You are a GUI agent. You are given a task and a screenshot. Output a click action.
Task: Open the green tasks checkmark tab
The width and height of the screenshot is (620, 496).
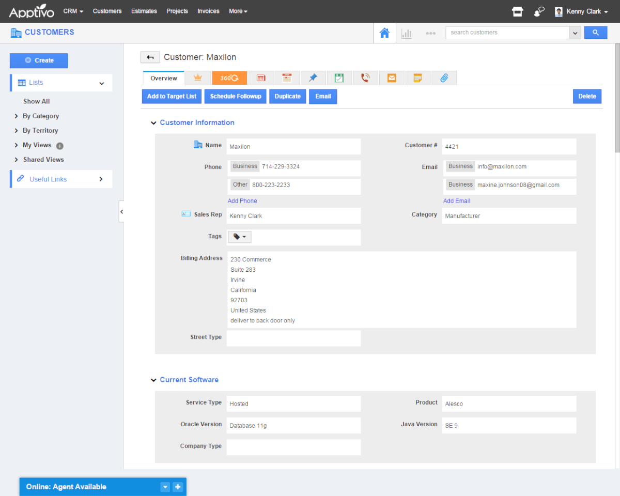(x=339, y=78)
